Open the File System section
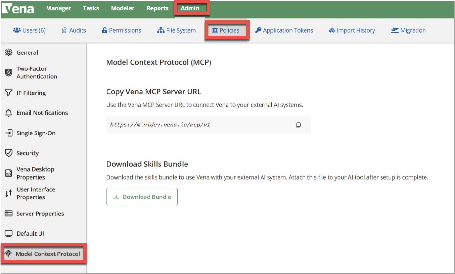Image resolution: width=455 pixels, height=274 pixels. tap(176, 30)
